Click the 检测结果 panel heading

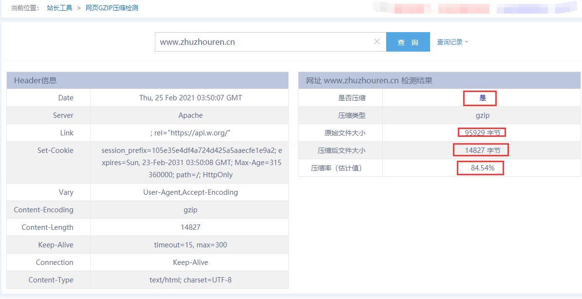point(369,80)
